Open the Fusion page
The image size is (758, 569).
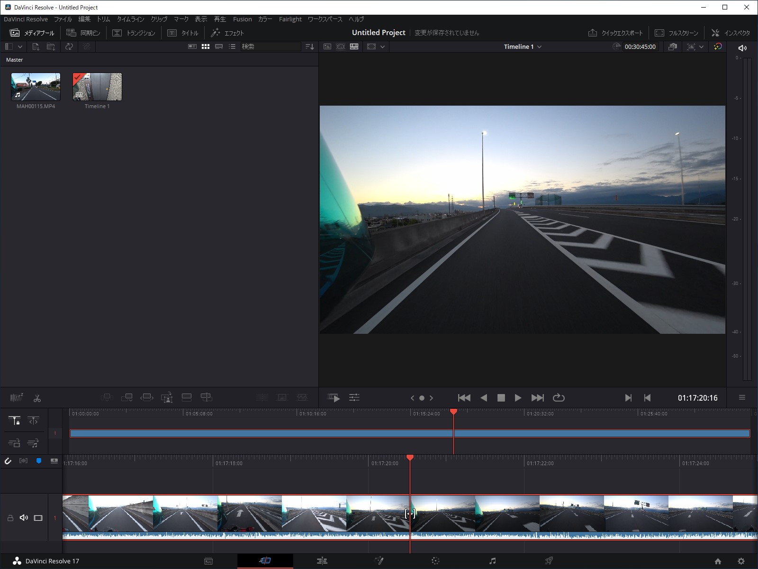(x=379, y=561)
